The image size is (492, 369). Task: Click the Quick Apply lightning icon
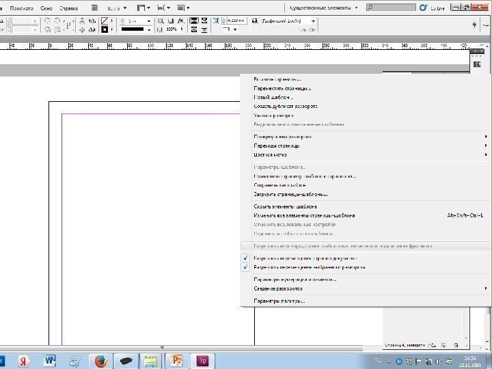click(475, 25)
